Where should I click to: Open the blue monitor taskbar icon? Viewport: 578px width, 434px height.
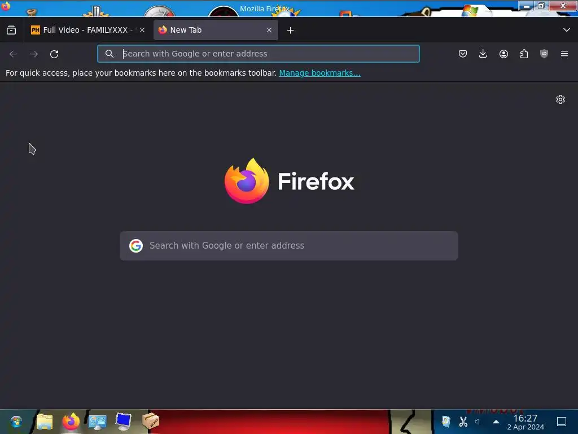click(123, 422)
